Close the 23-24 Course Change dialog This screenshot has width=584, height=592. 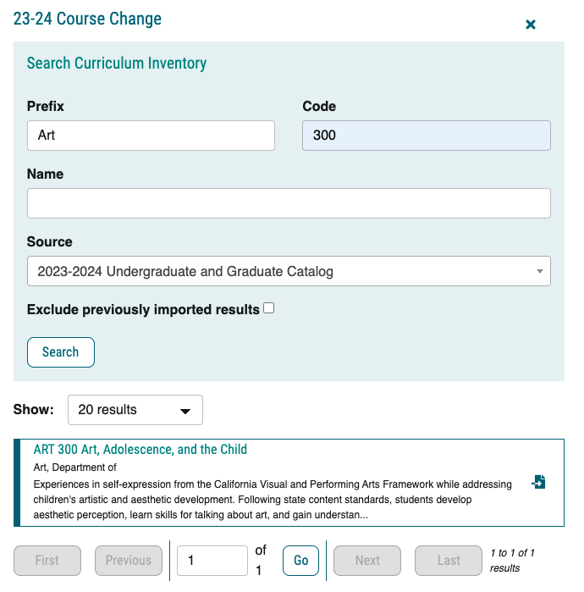(531, 25)
